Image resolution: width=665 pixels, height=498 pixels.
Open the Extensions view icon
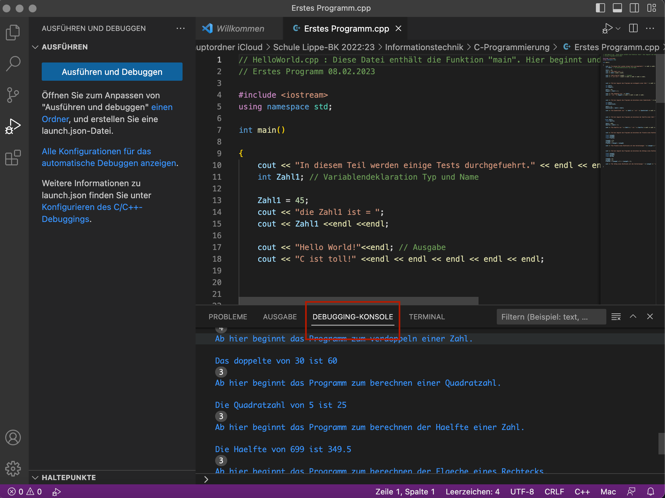13,158
